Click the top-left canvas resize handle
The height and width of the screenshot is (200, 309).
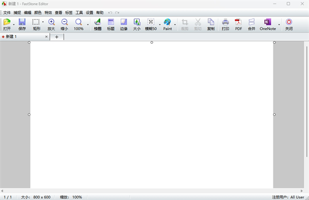pyautogui.click(x=29, y=42)
